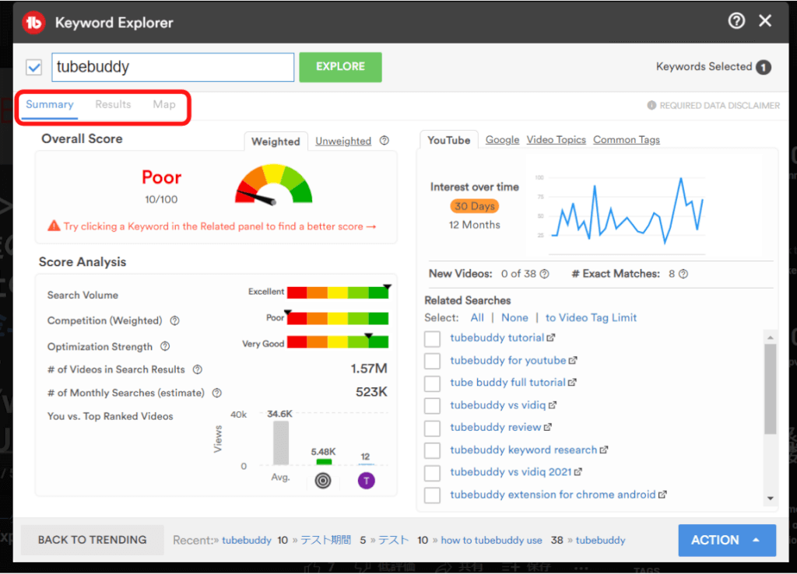Open external link icon for tubebuddy keyword research
Image resolution: width=797 pixels, height=574 pixels.
tap(604, 450)
